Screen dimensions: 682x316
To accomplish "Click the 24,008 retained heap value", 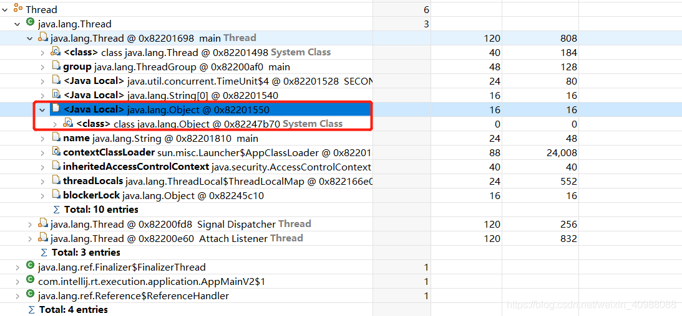I will coord(561,153).
